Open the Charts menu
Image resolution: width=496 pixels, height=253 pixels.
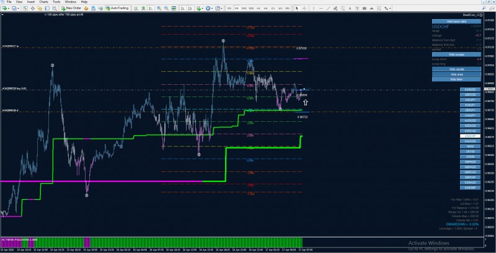43,2
